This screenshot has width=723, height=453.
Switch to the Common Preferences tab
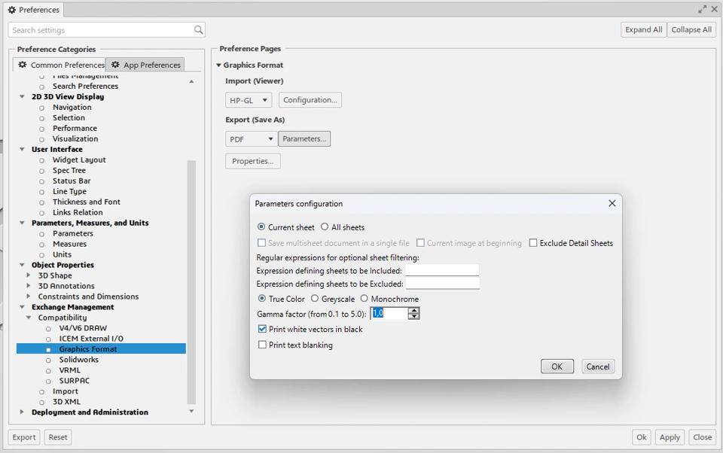click(x=61, y=65)
